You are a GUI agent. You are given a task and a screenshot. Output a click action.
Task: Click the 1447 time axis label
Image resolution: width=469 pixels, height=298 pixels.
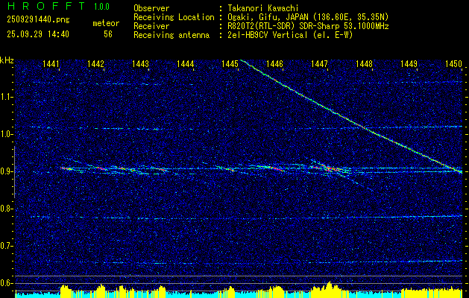coord(319,63)
